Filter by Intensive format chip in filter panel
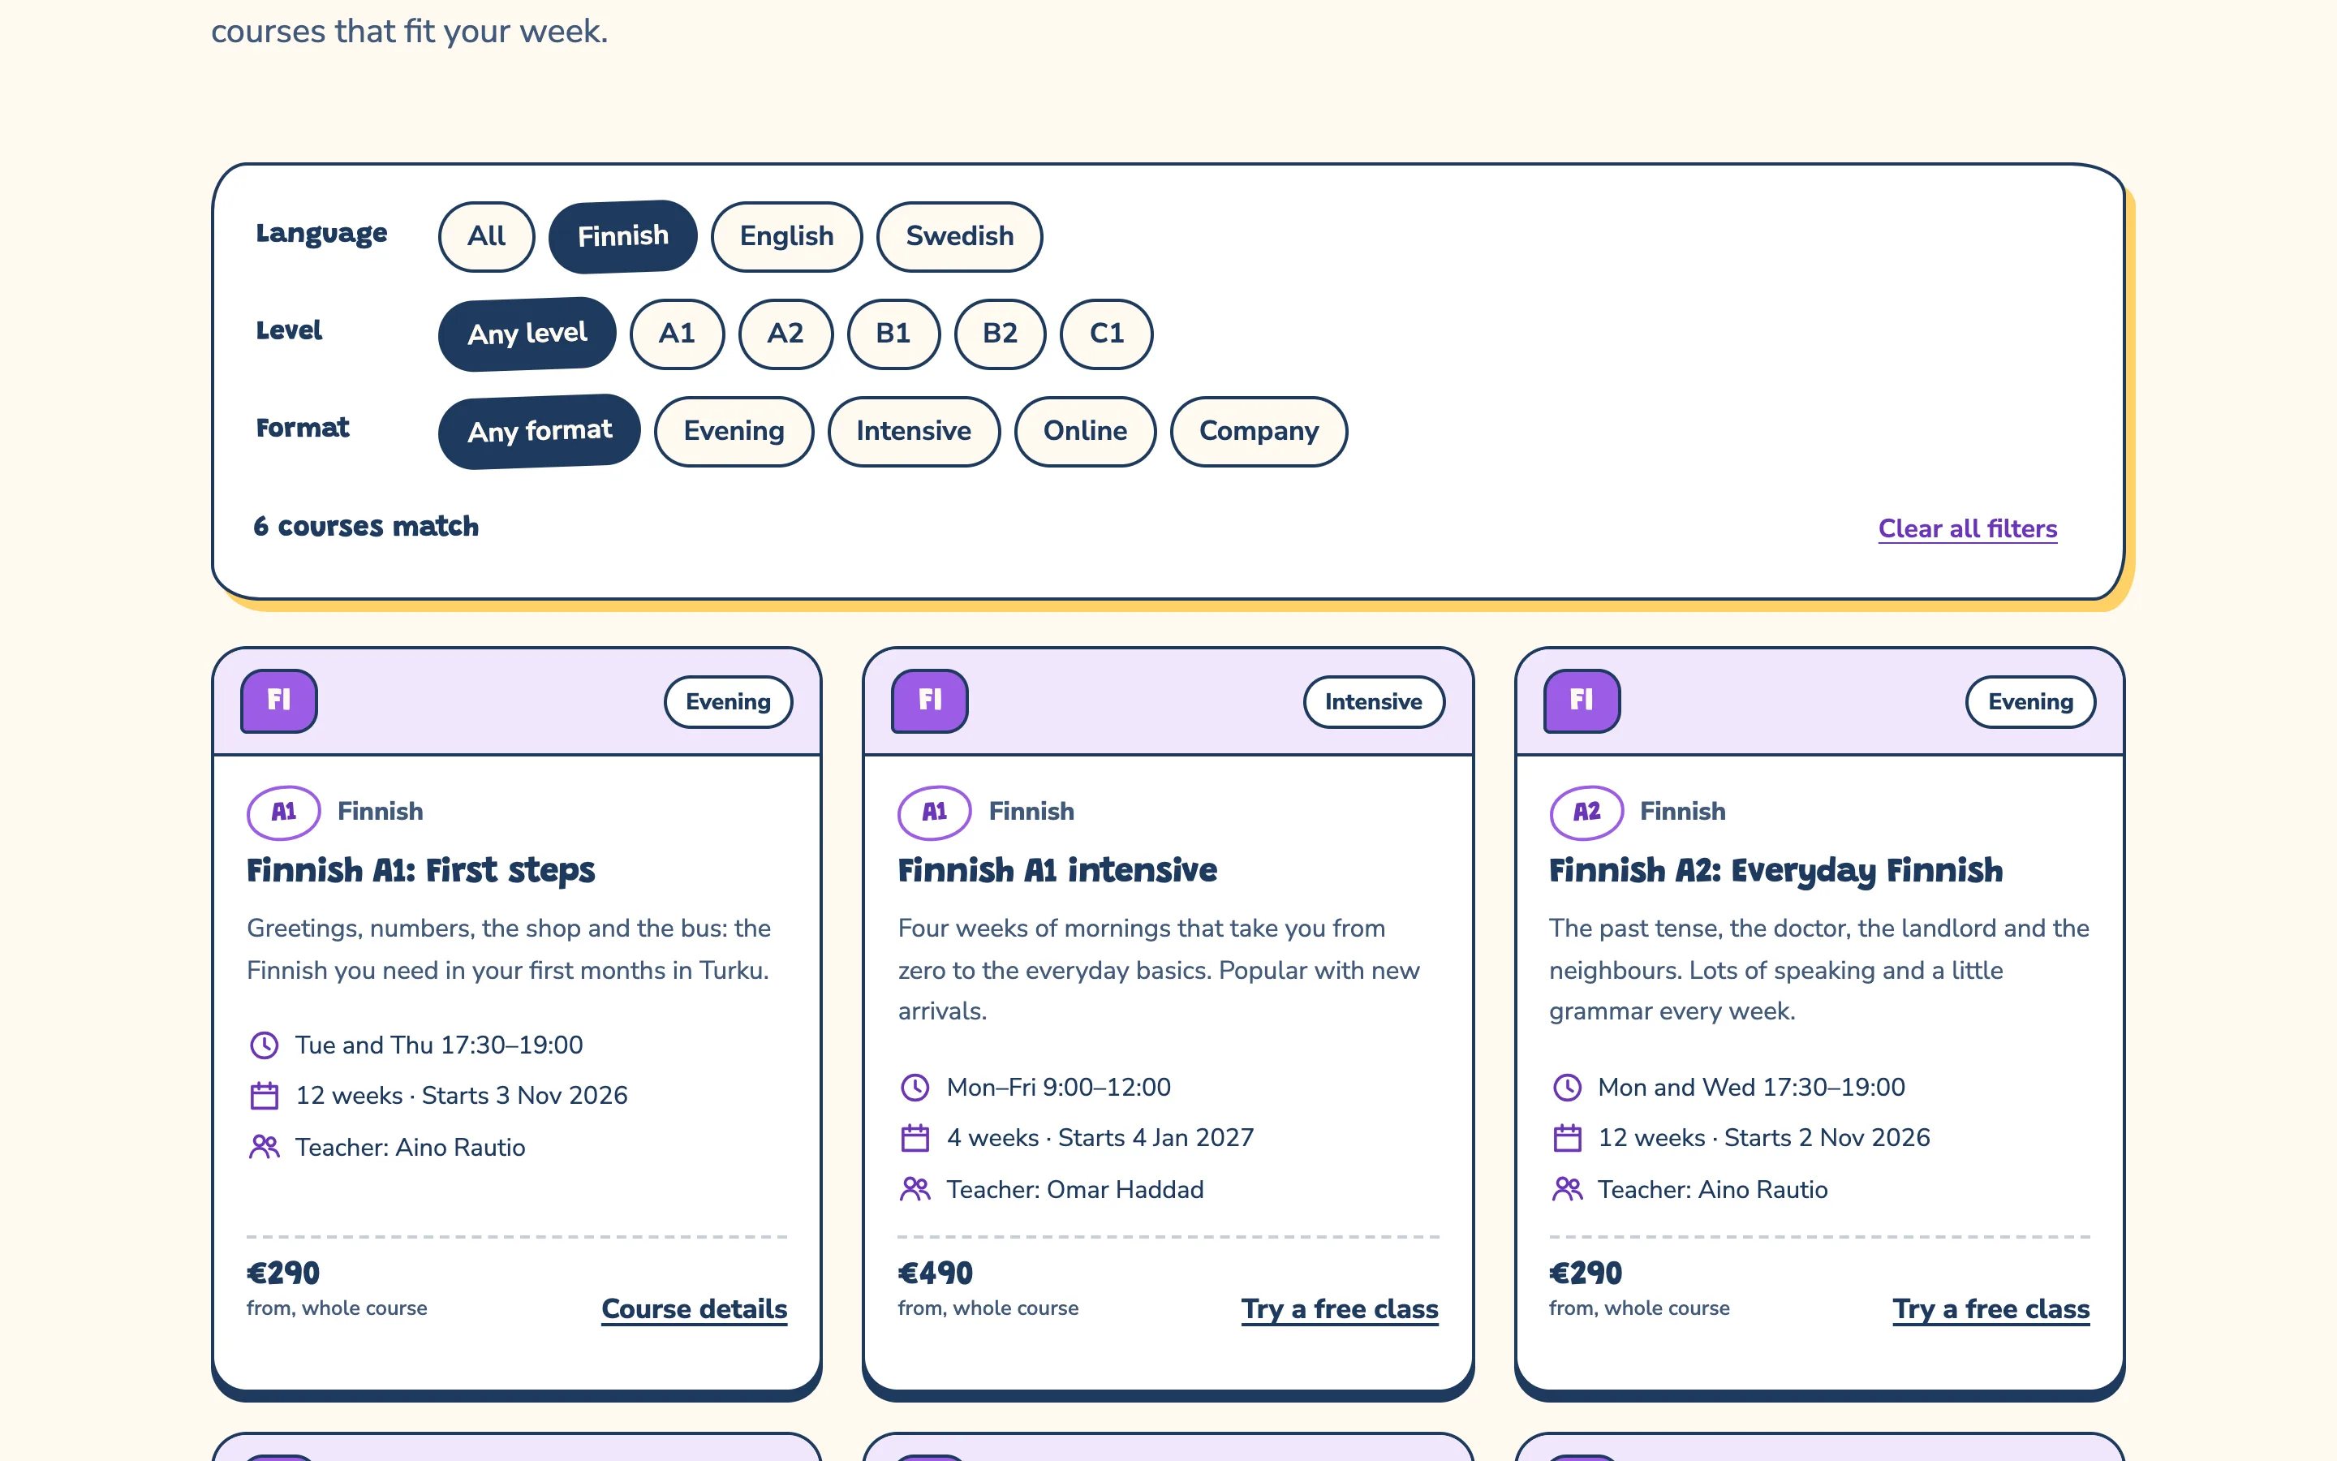2337x1461 pixels. pyautogui.click(x=914, y=432)
